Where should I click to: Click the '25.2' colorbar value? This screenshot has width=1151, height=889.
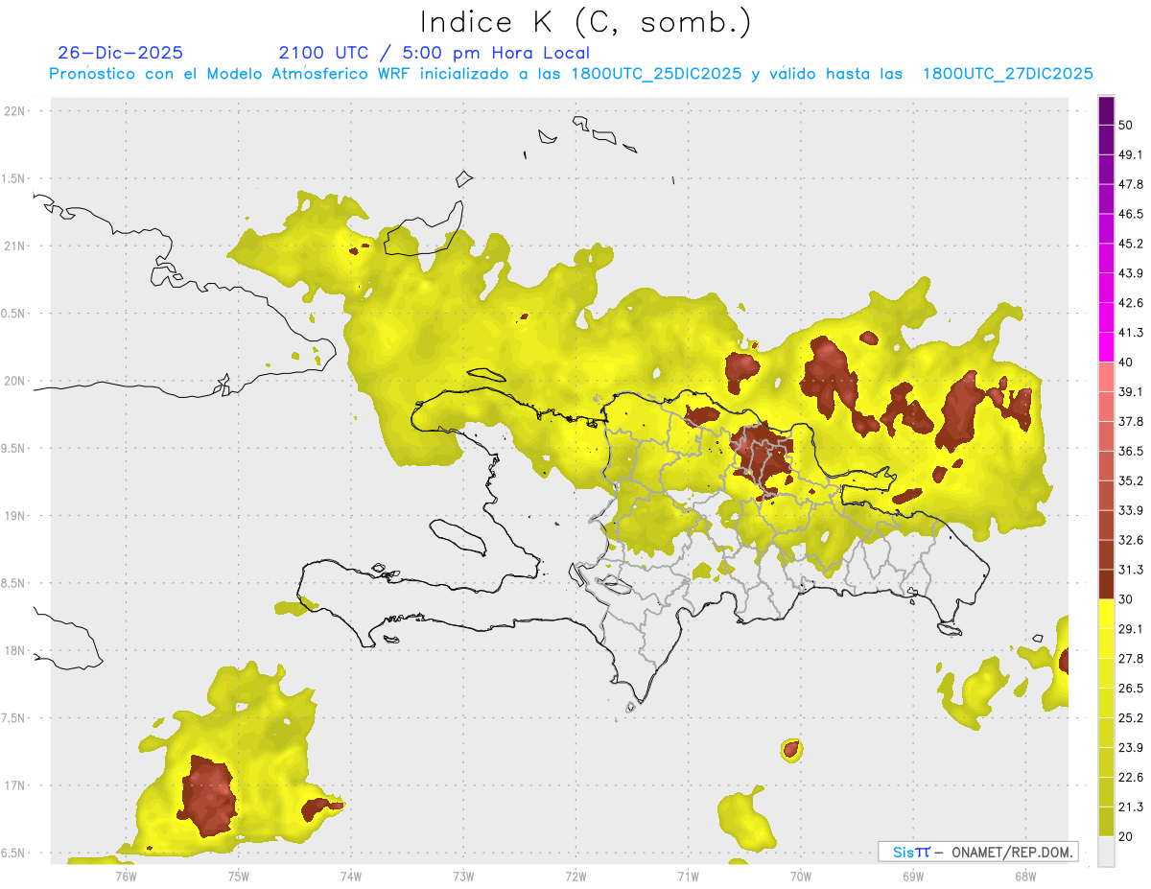[1130, 718]
